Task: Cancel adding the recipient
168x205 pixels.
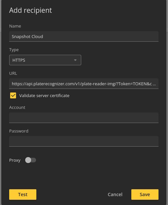Action: 115,195
